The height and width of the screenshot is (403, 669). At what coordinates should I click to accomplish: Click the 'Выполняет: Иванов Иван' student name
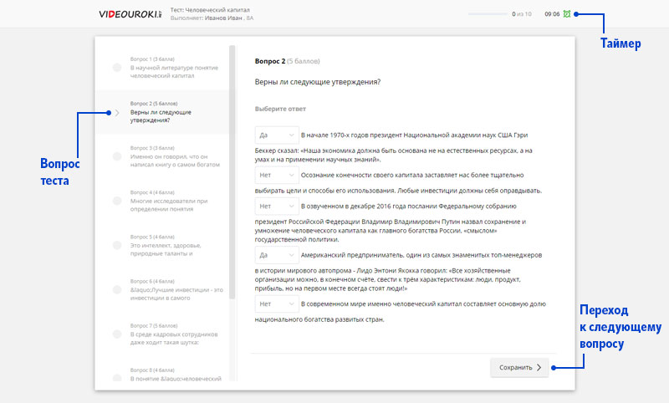206,18
